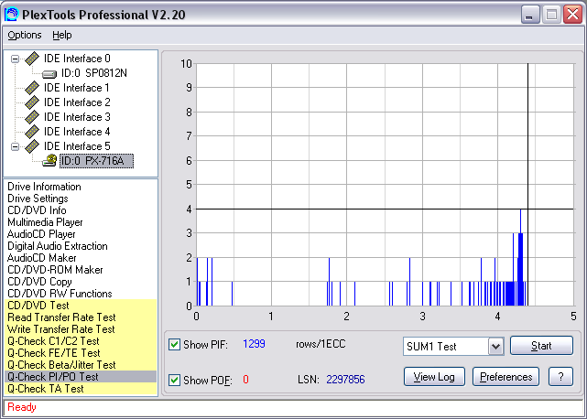Open the Options menu
Image resolution: width=587 pixels, height=419 pixels.
tap(25, 35)
